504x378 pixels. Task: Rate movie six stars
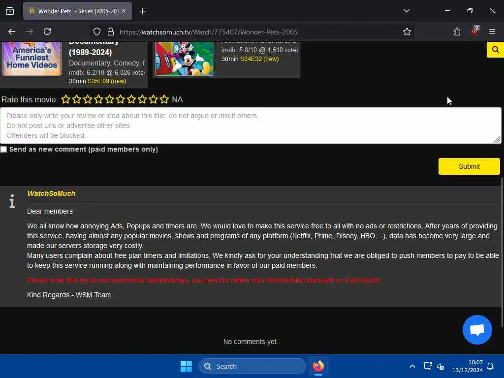point(120,99)
